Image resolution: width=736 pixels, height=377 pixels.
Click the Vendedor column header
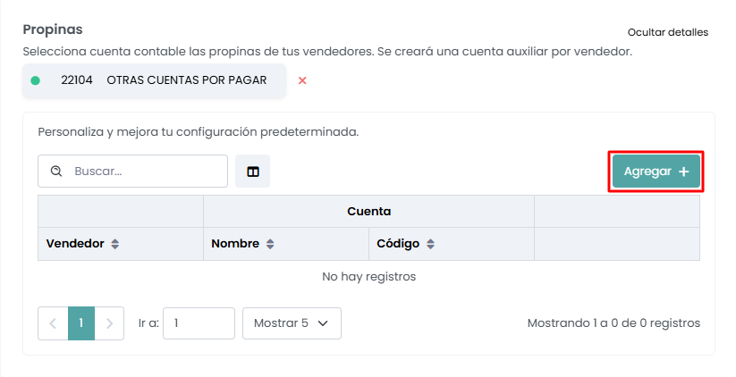[75, 244]
